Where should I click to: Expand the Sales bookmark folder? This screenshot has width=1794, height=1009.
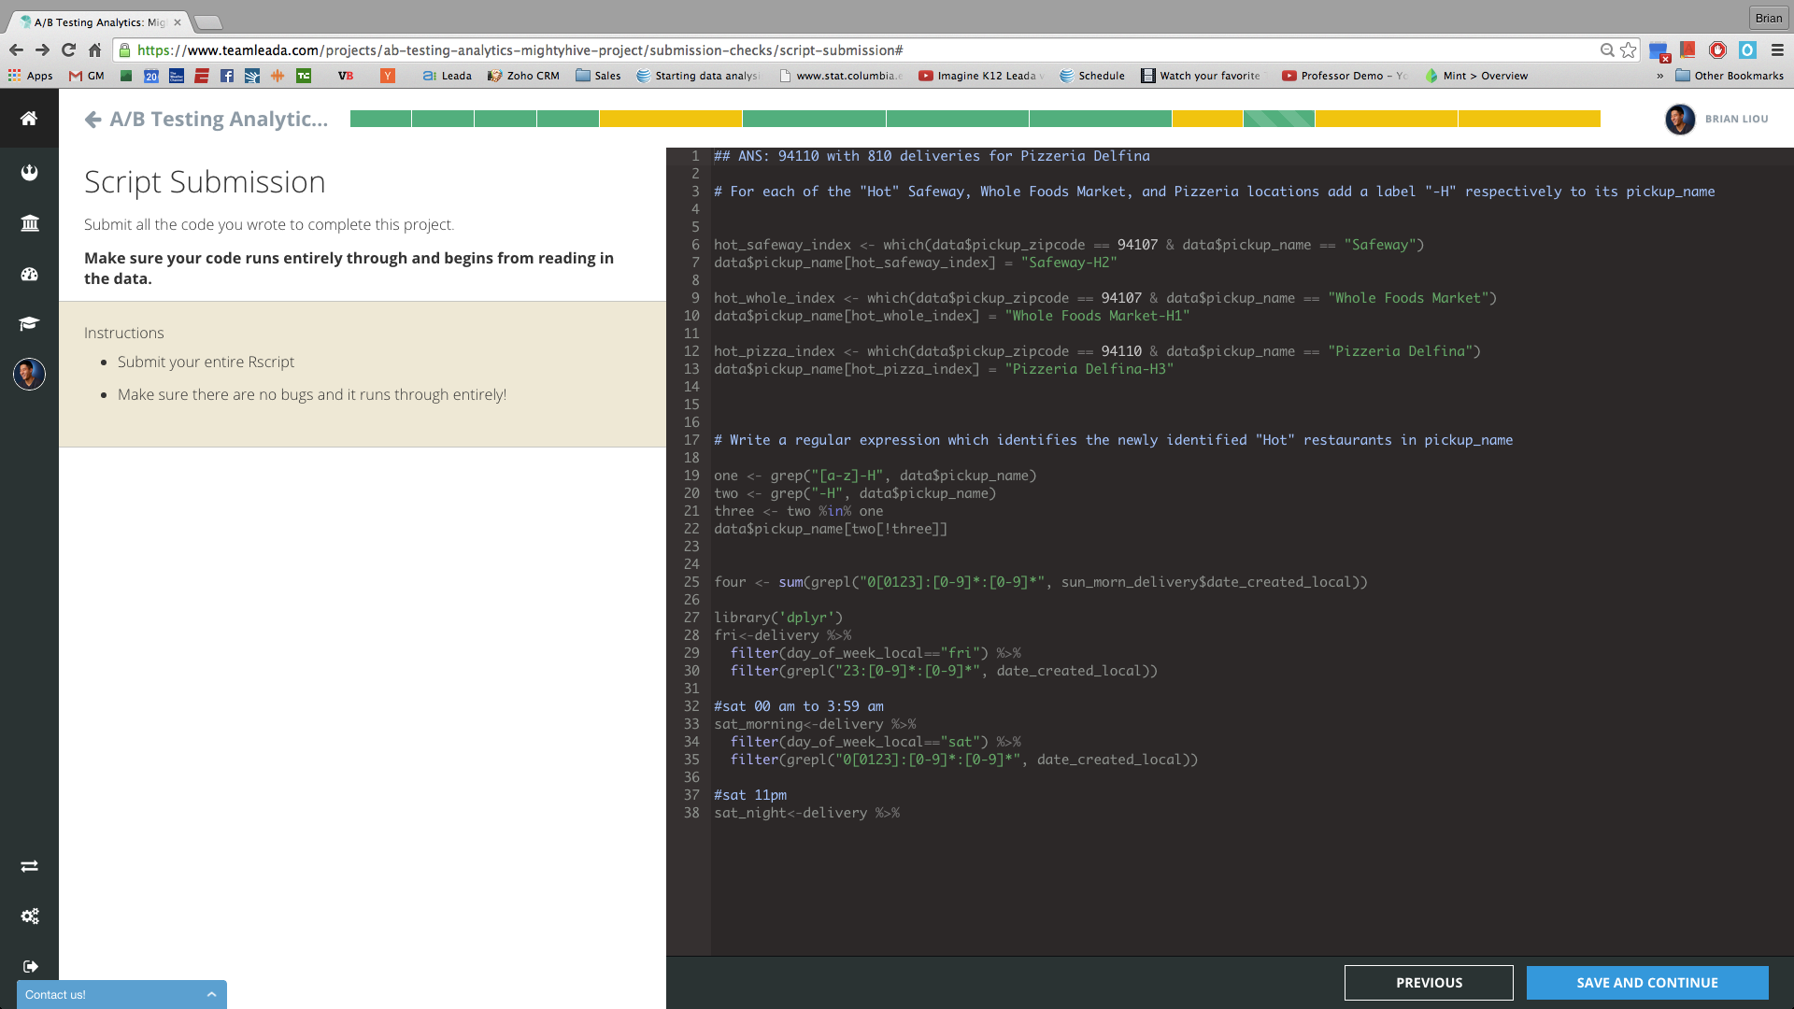598,76
